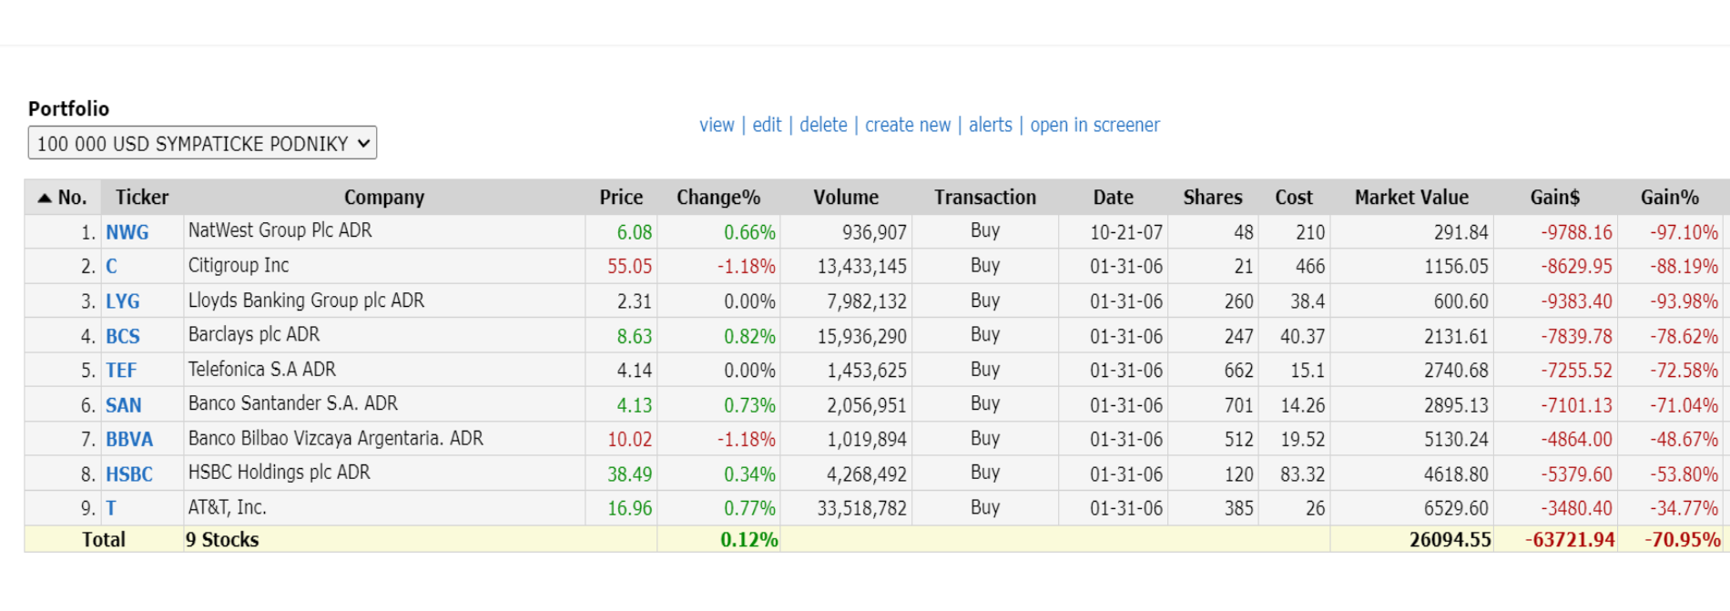Click 'create new' portfolio link
This screenshot has width=1730, height=611.
pyautogui.click(x=908, y=125)
